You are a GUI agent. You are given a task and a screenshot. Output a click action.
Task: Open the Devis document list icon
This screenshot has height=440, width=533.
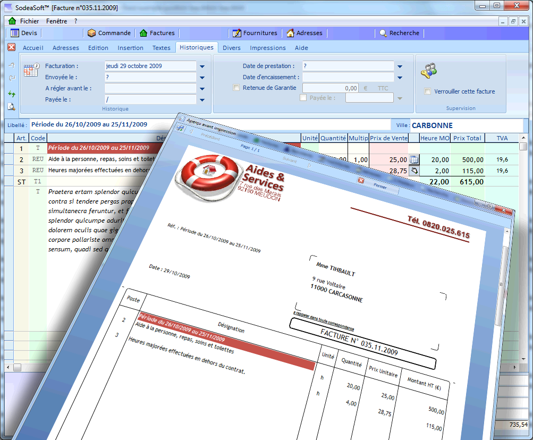(x=15, y=33)
